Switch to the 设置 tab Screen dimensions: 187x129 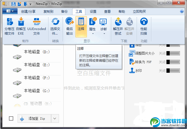(93, 12)
